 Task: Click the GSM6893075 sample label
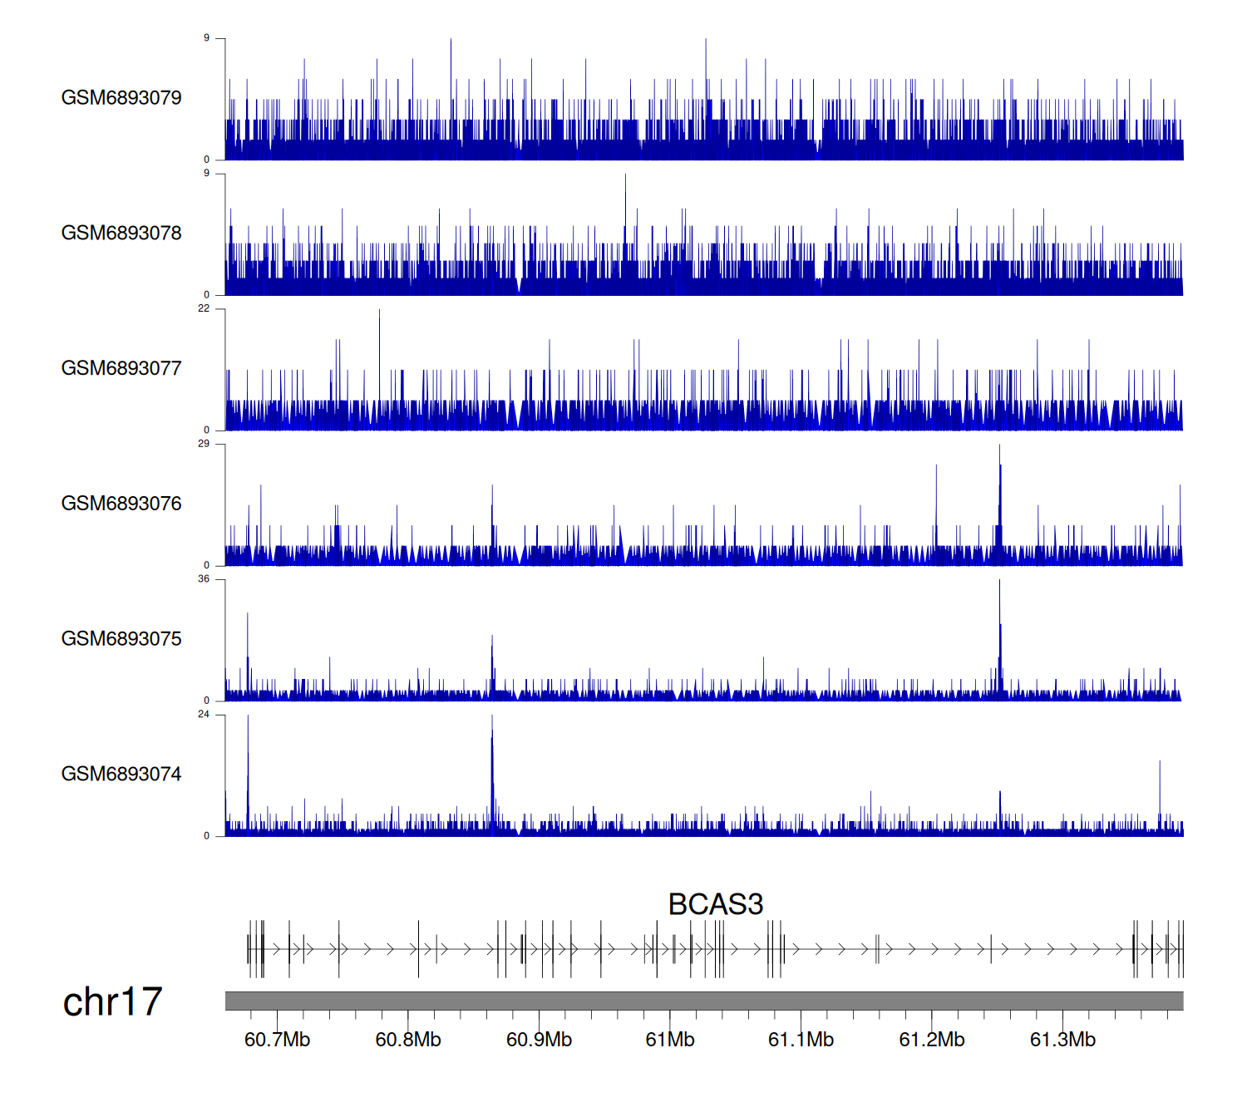point(121,639)
